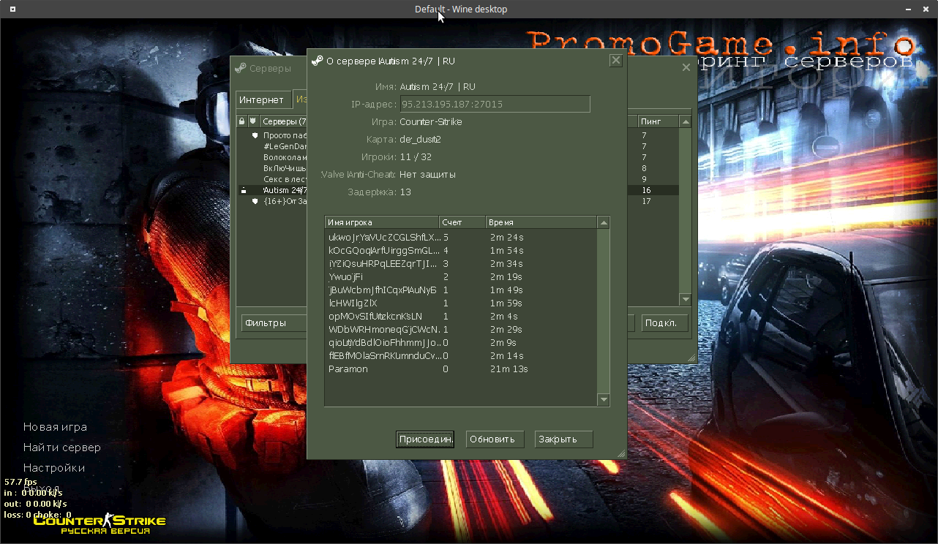Viewport: 938px width, 544px height.
Task: Select the 'Волоколам' server row
Action: coord(285,157)
